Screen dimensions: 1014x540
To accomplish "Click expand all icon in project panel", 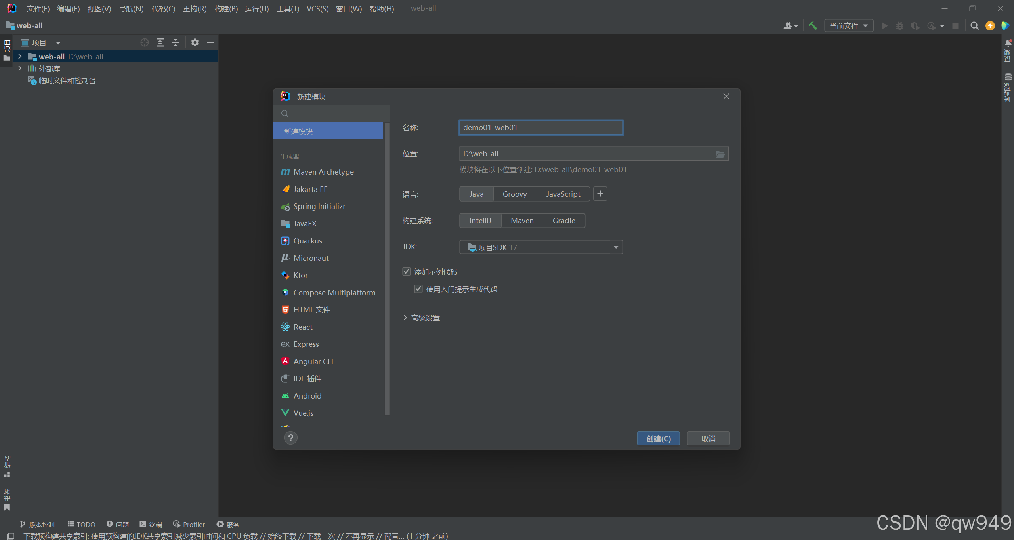I will point(160,42).
